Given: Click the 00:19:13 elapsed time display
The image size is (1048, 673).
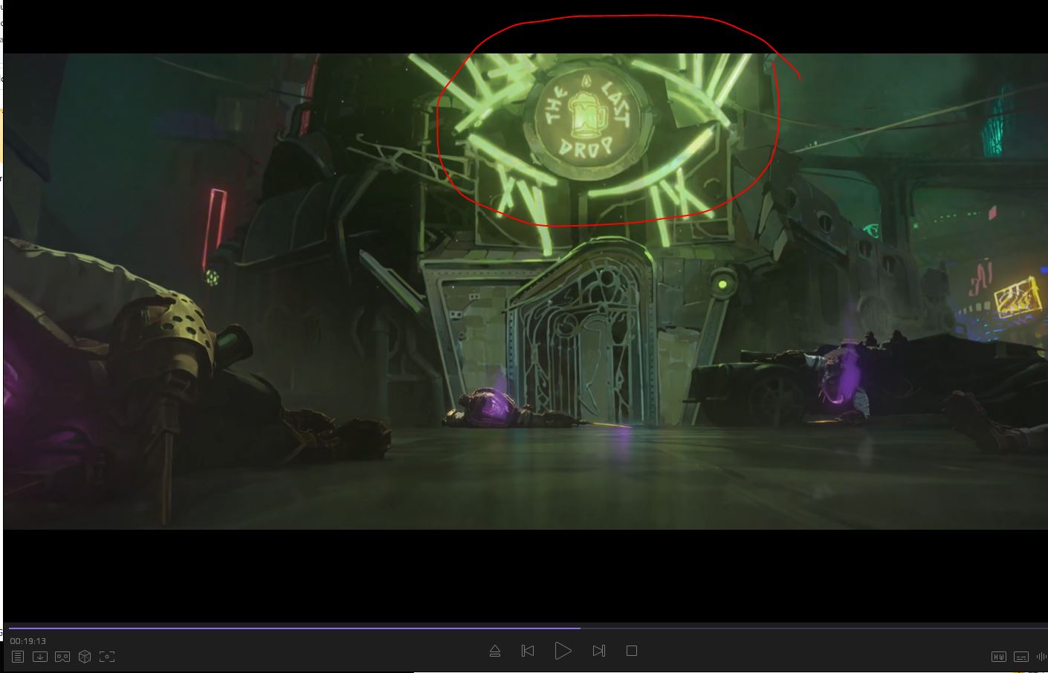Looking at the screenshot, I should 28,641.
